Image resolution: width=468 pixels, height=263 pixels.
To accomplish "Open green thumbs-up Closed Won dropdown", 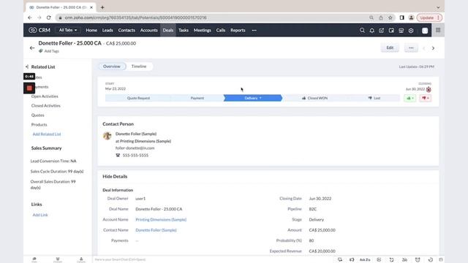I will coord(410,98).
